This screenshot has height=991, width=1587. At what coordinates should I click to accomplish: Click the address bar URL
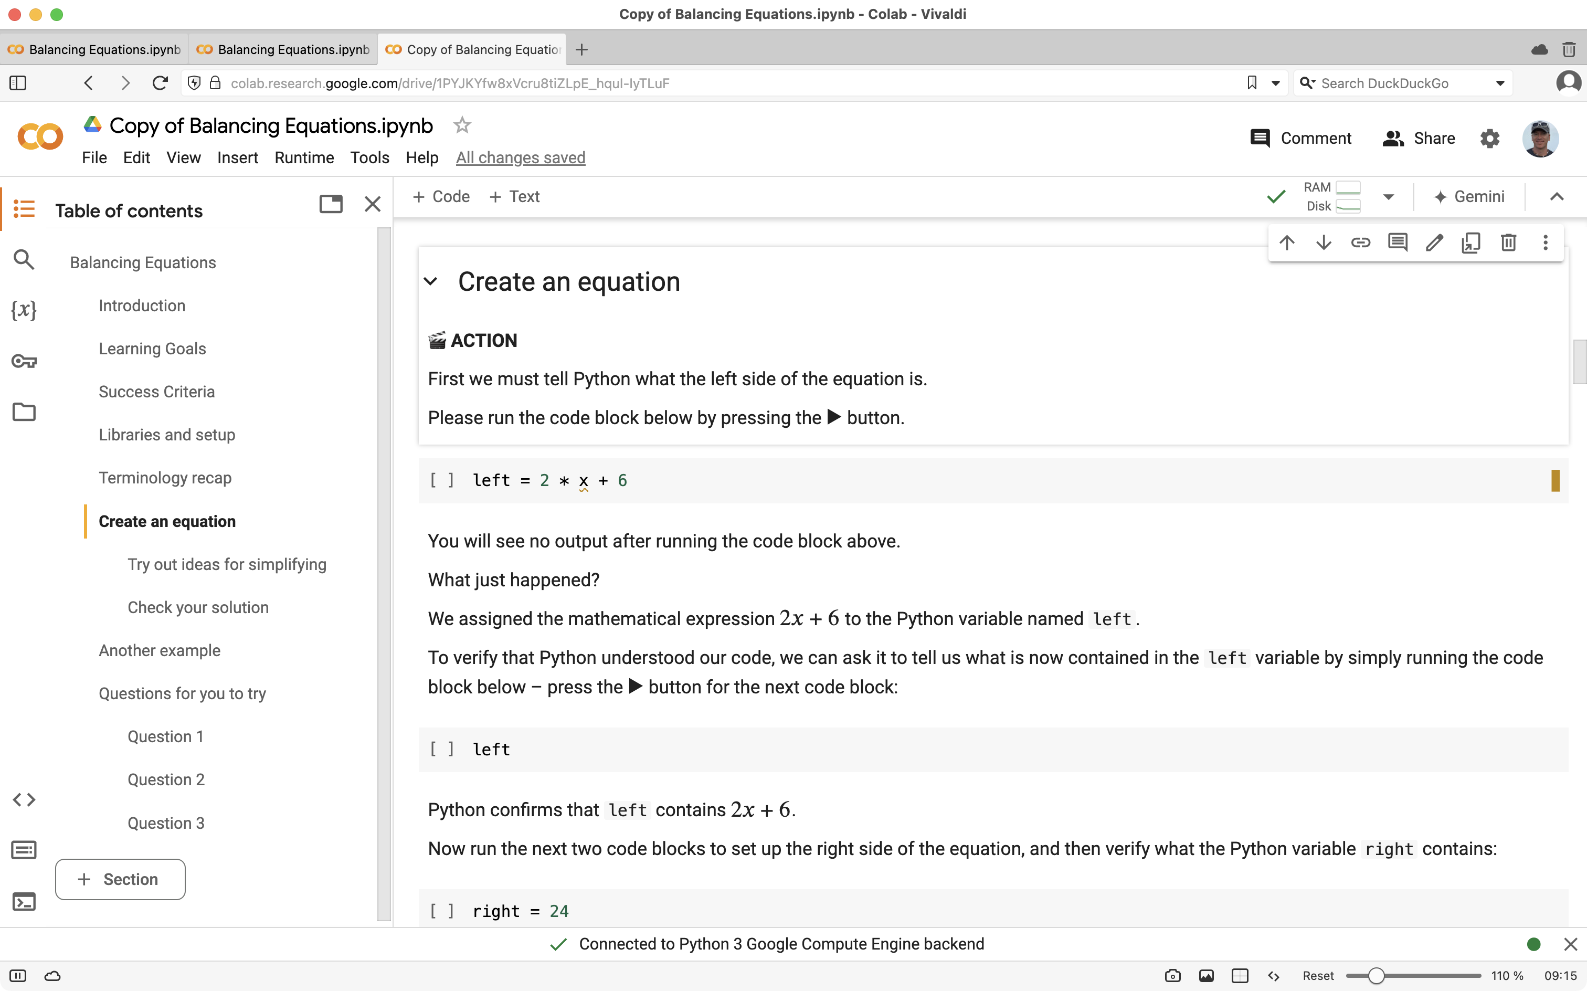450,83
